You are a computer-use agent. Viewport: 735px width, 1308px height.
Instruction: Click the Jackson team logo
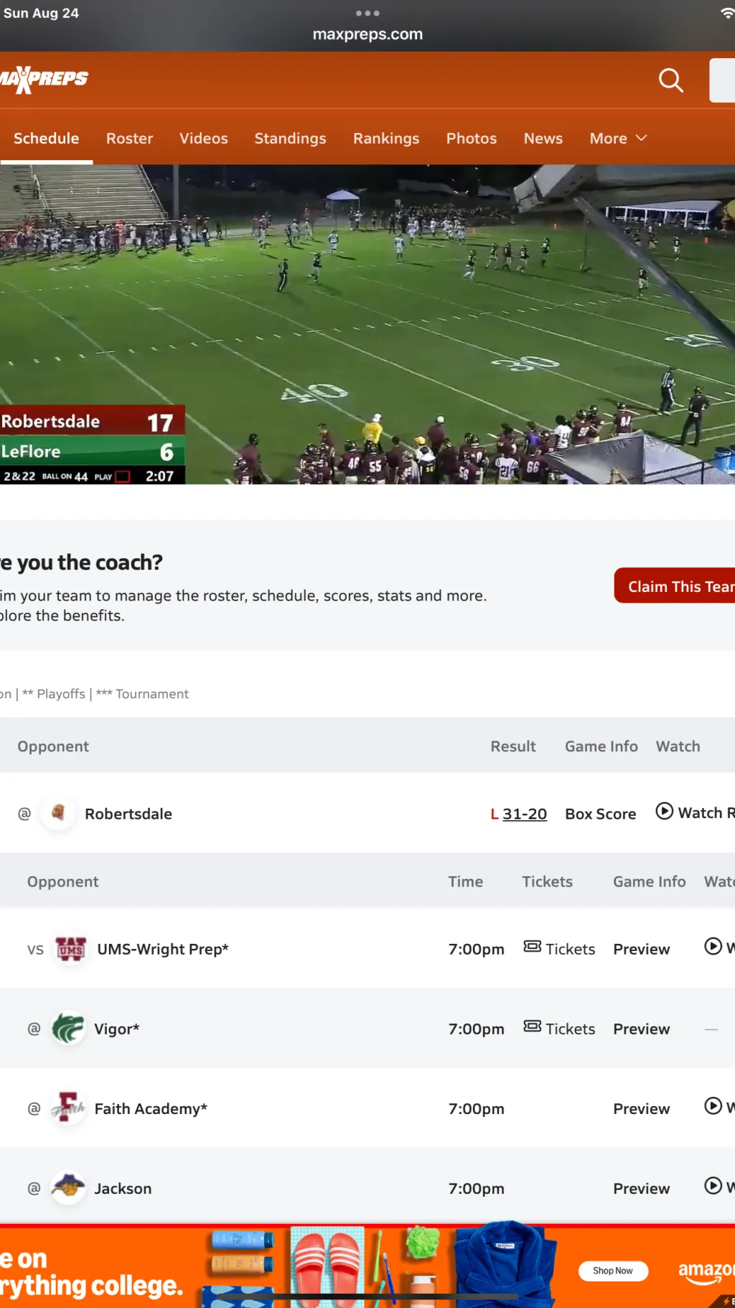click(x=68, y=1188)
